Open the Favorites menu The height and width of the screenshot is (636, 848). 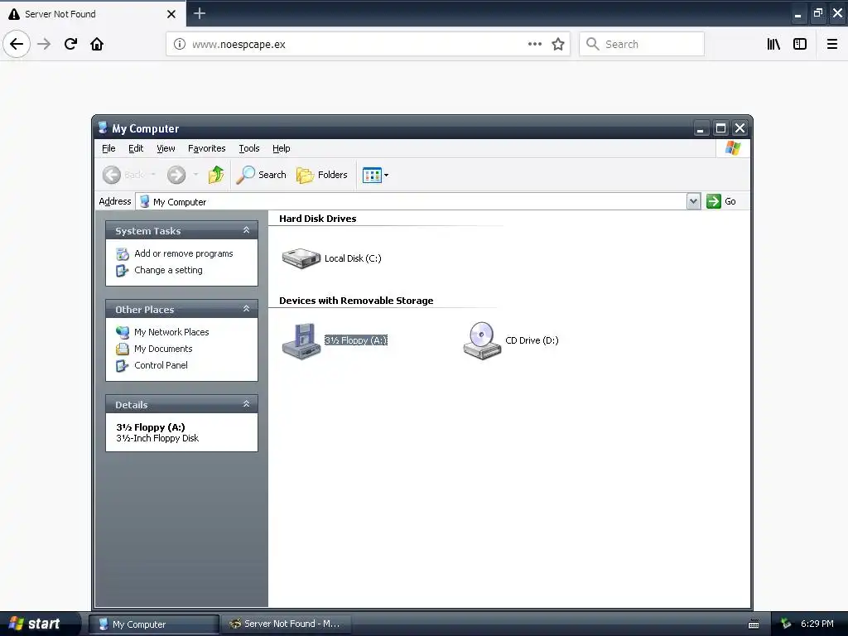(206, 148)
